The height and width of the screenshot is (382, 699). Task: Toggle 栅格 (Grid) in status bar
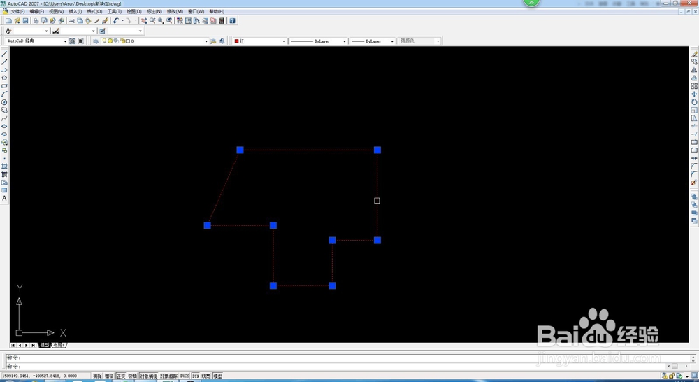[109, 376]
